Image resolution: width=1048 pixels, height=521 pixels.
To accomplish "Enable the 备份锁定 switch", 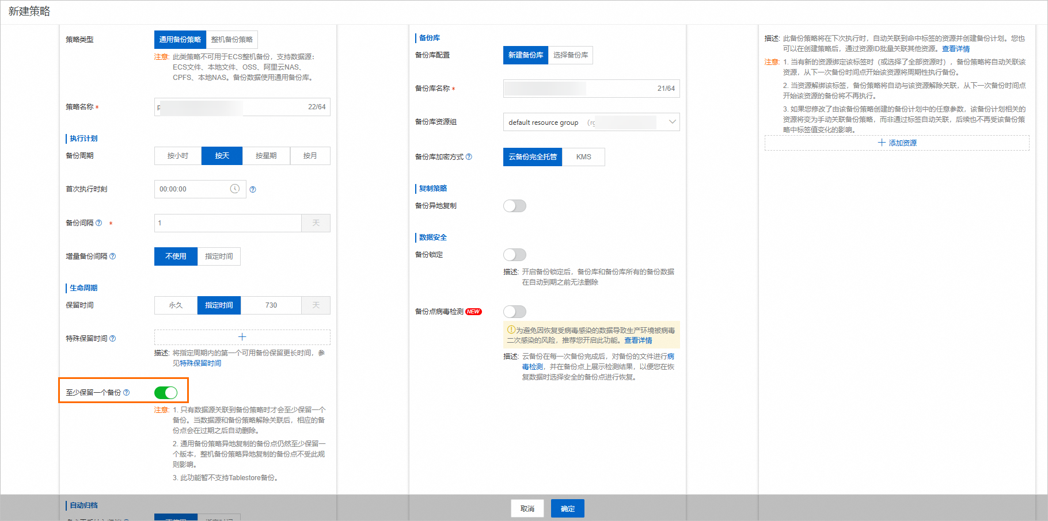I will (515, 255).
